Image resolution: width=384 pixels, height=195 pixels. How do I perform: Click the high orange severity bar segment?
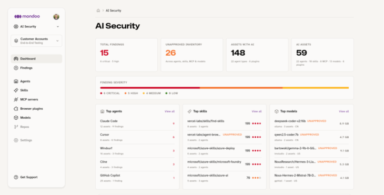pyautogui.click(x=241, y=88)
